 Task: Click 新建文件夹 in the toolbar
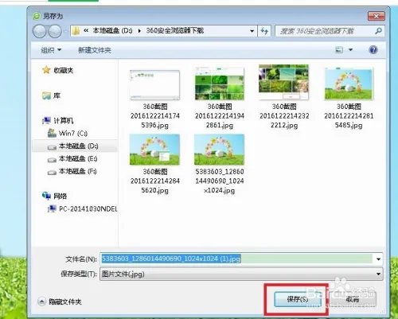pyautogui.click(x=95, y=50)
